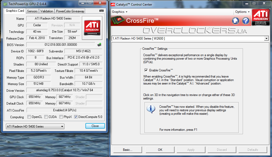Click the CrossFire cards icon in the banner

[118, 20]
